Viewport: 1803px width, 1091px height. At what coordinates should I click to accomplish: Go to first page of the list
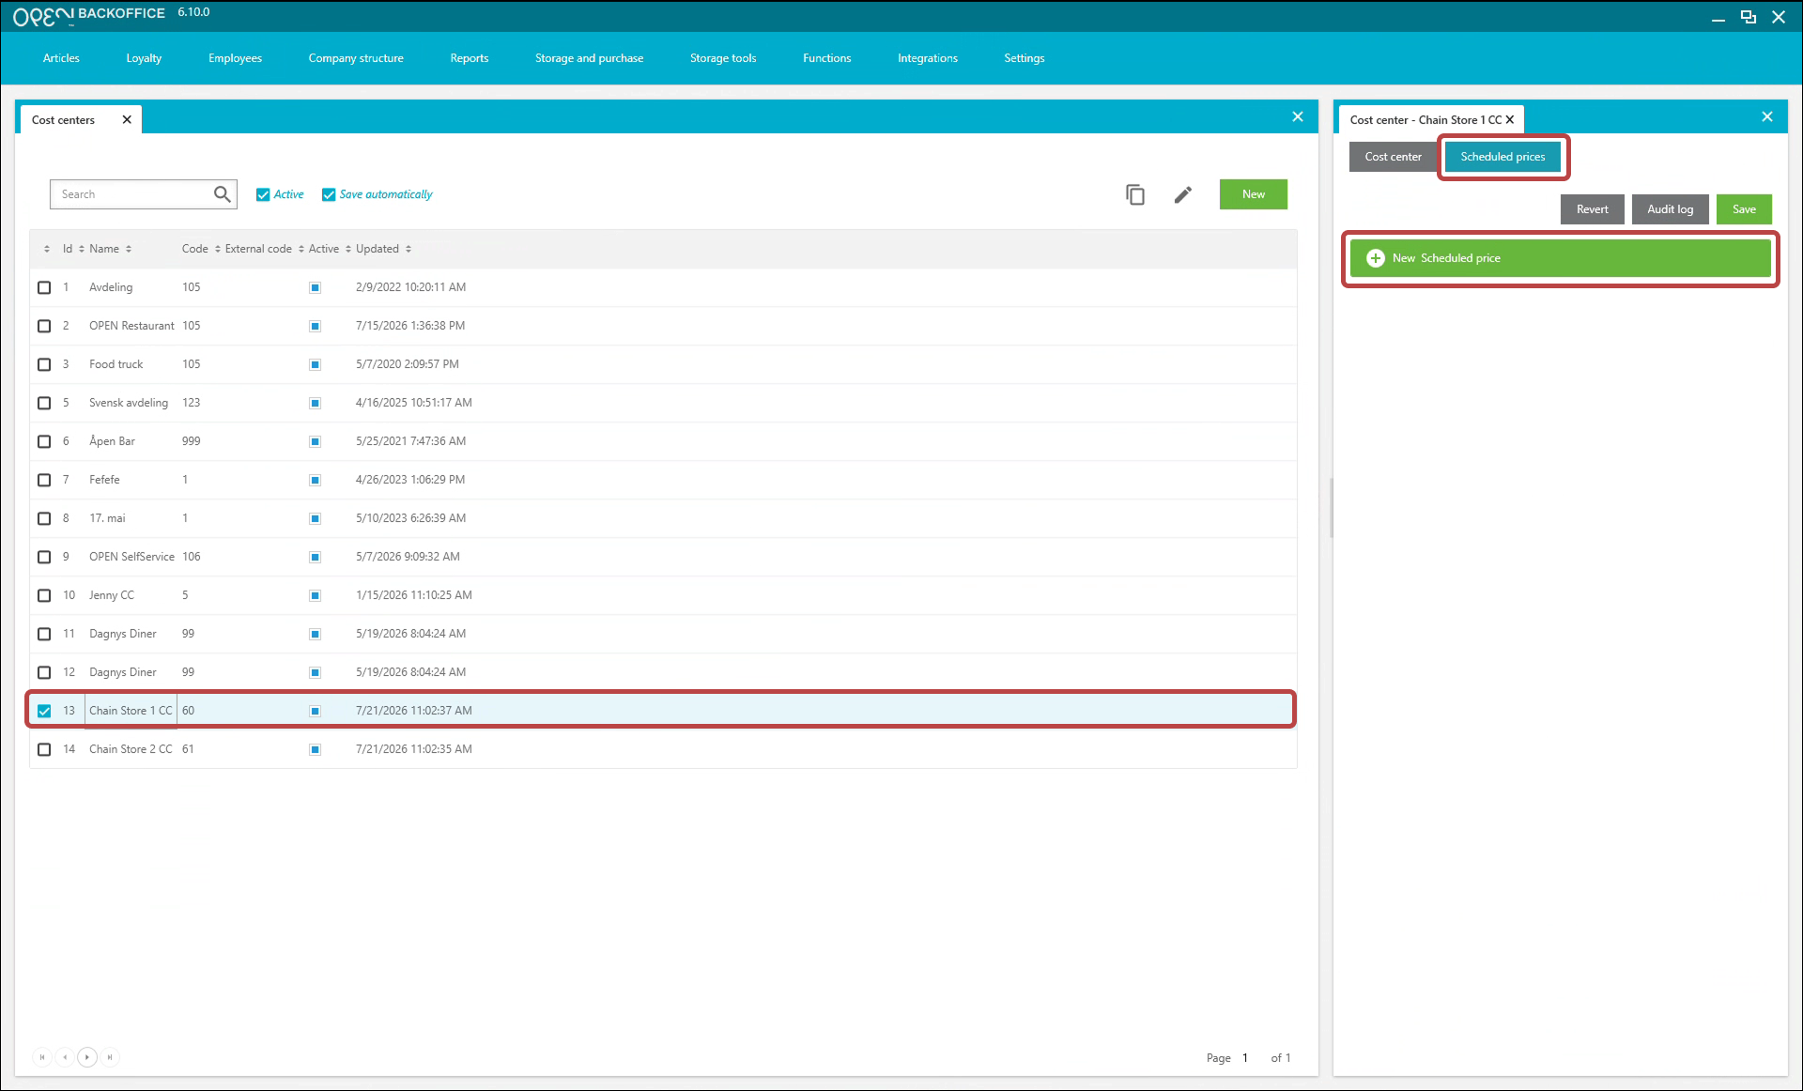tap(42, 1057)
